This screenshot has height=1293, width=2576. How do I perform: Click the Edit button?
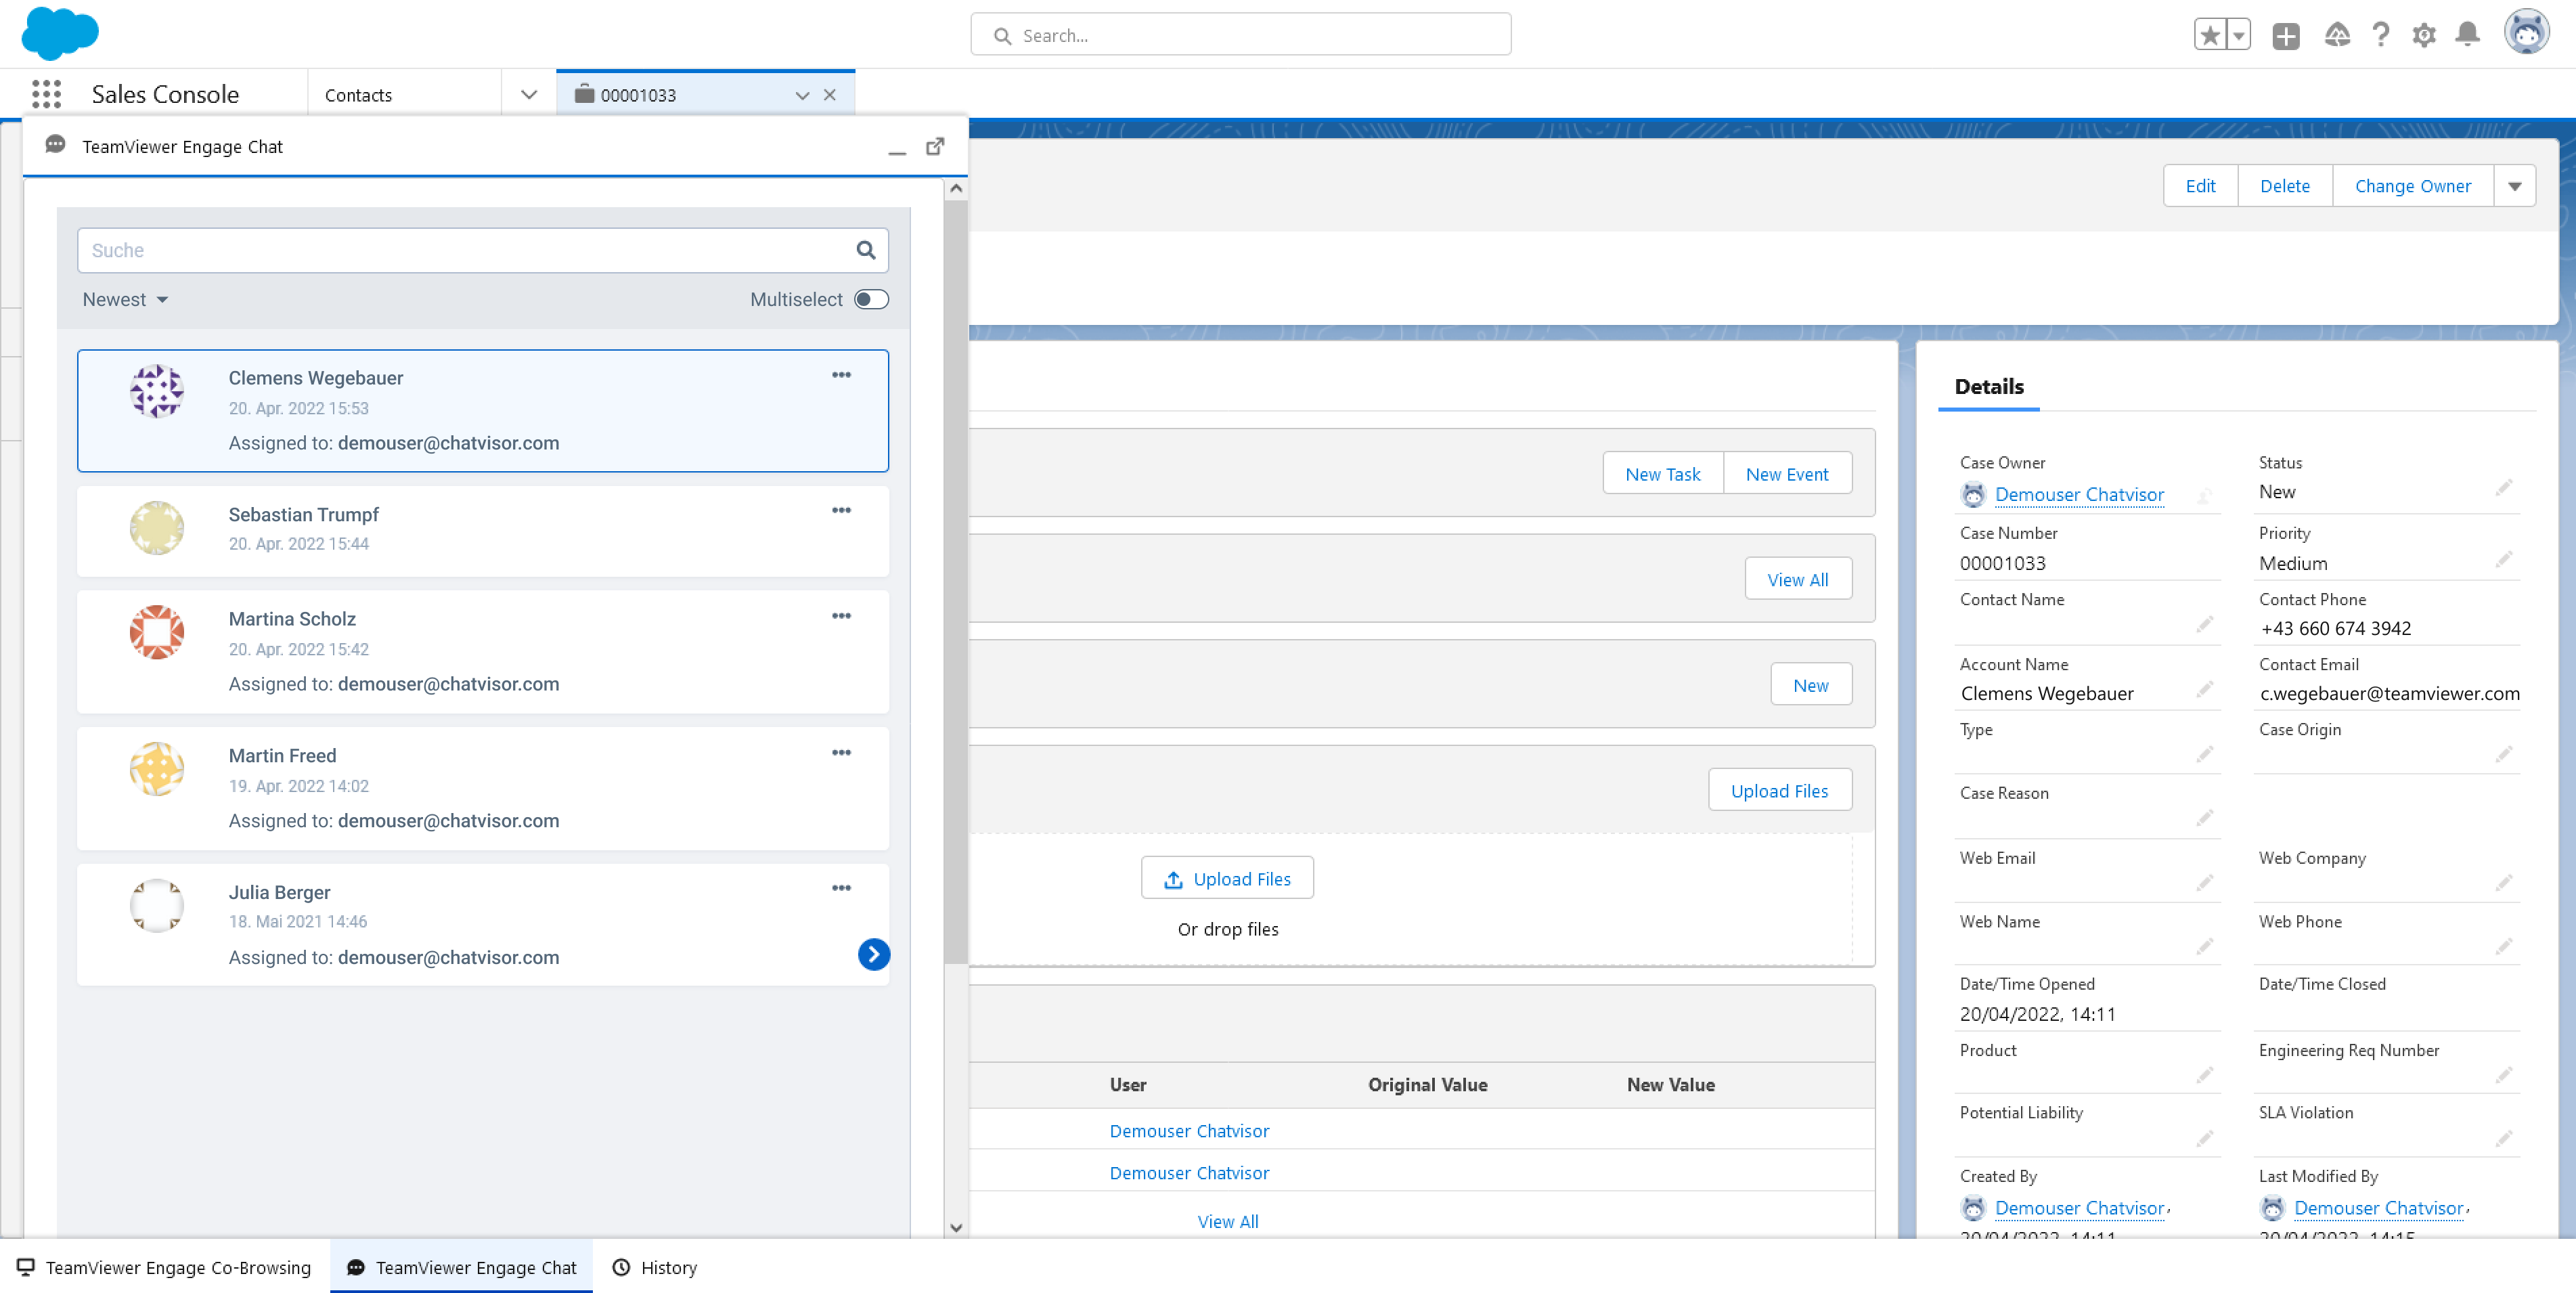click(x=2200, y=187)
